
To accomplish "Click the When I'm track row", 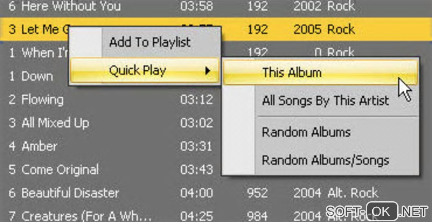I will pos(39,53).
